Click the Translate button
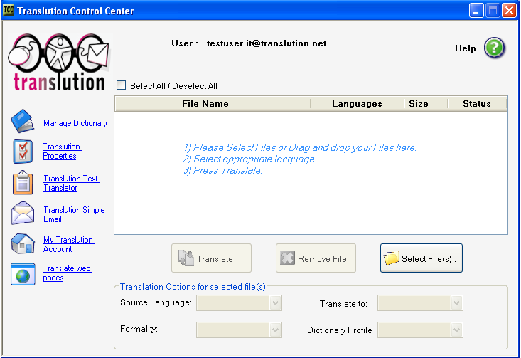This screenshot has height=358, width=521. (x=211, y=258)
